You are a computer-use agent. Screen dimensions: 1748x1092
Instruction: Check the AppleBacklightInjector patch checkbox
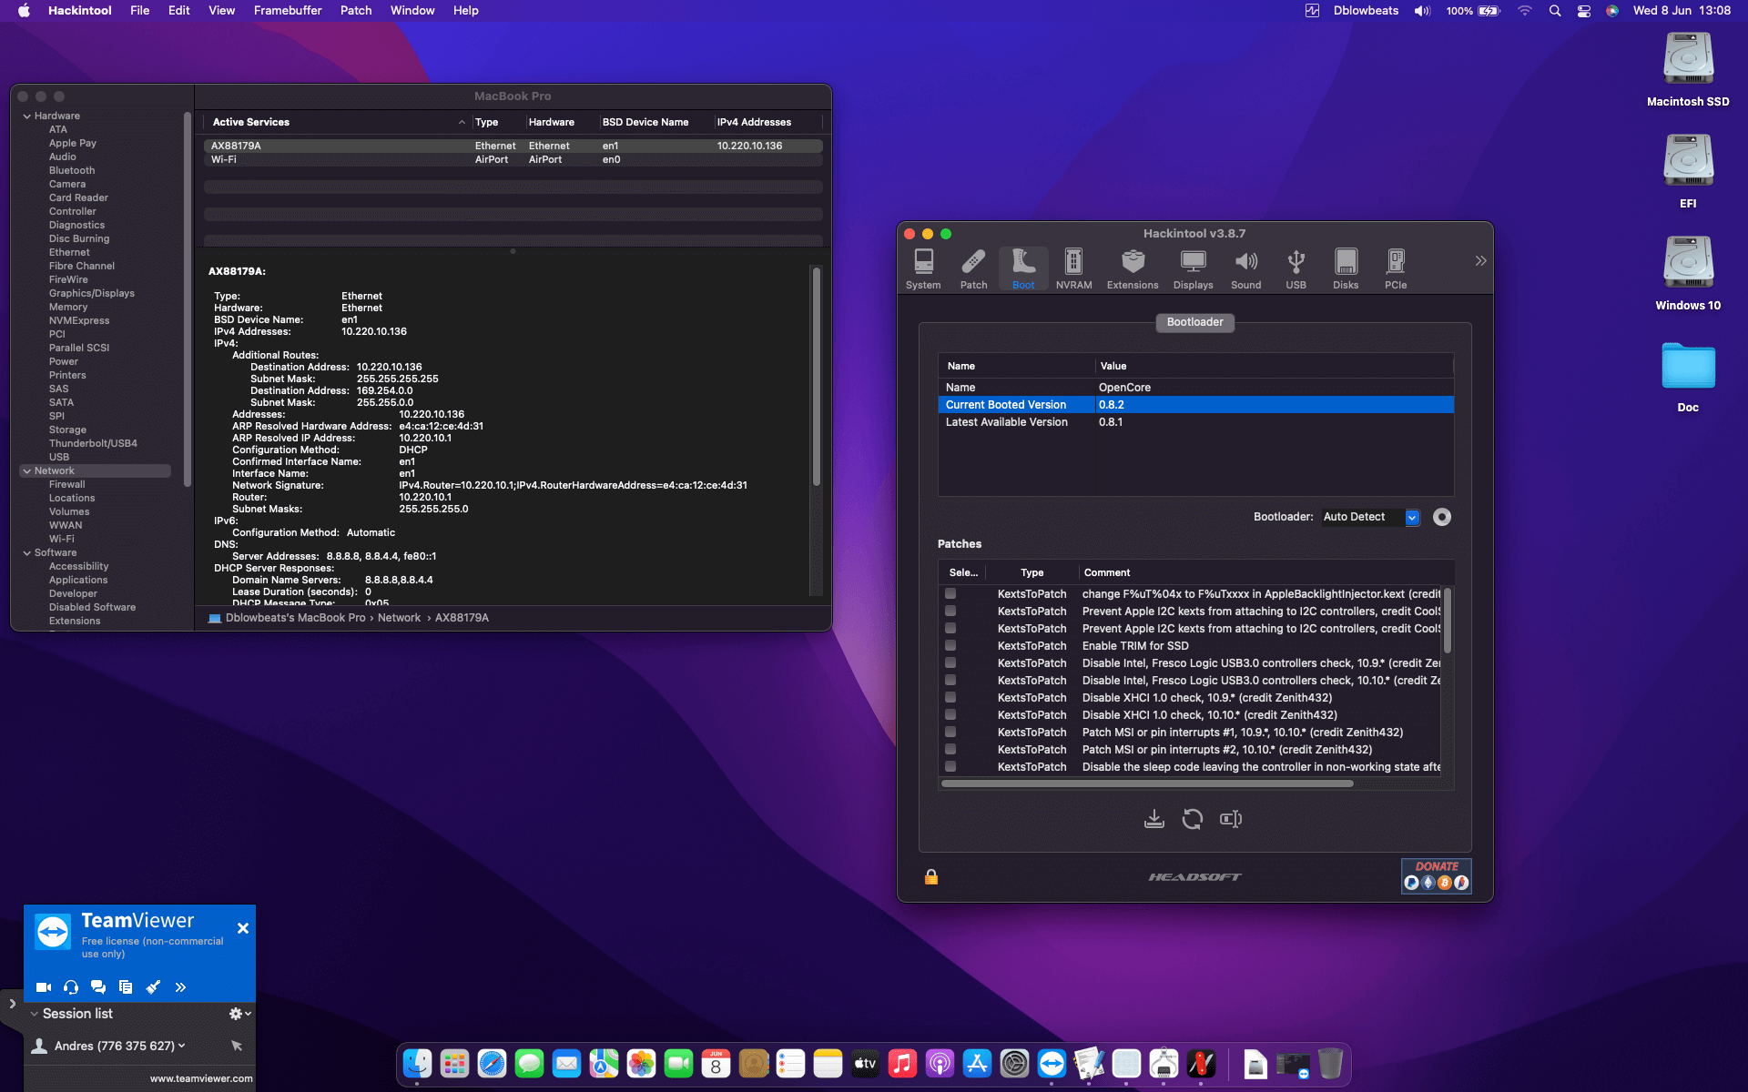coord(951,593)
